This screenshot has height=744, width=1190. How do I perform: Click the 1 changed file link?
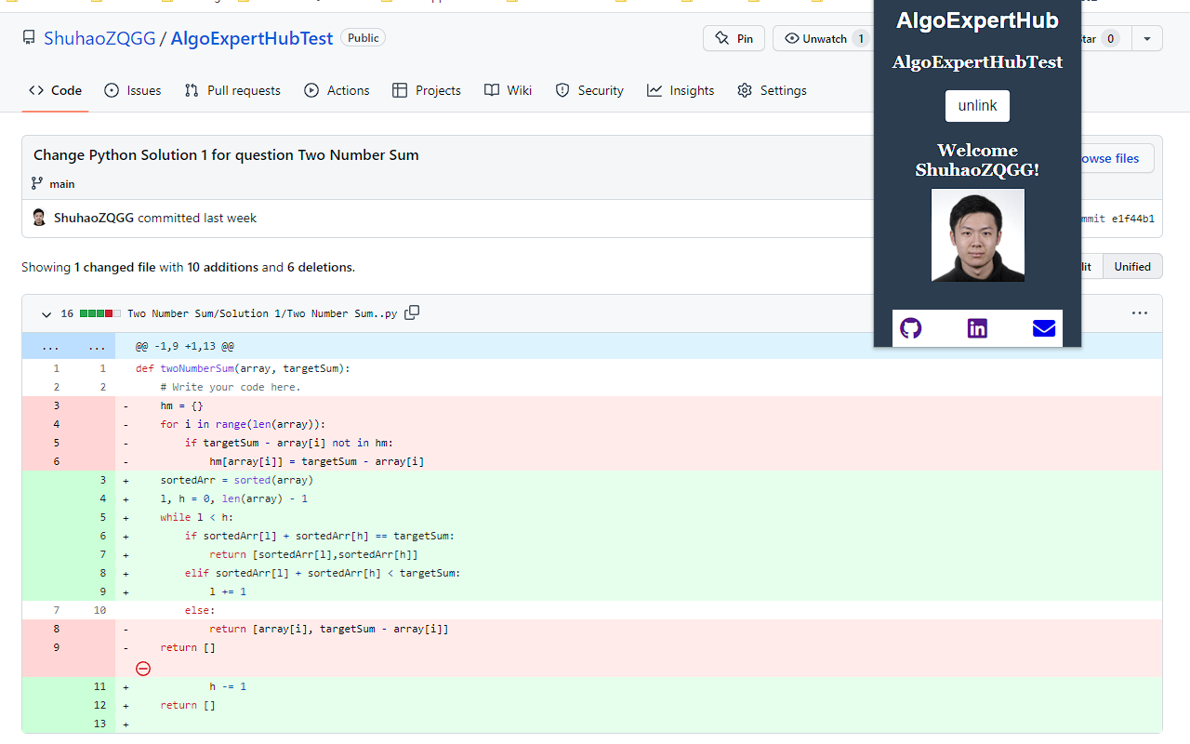[x=114, y=267]
